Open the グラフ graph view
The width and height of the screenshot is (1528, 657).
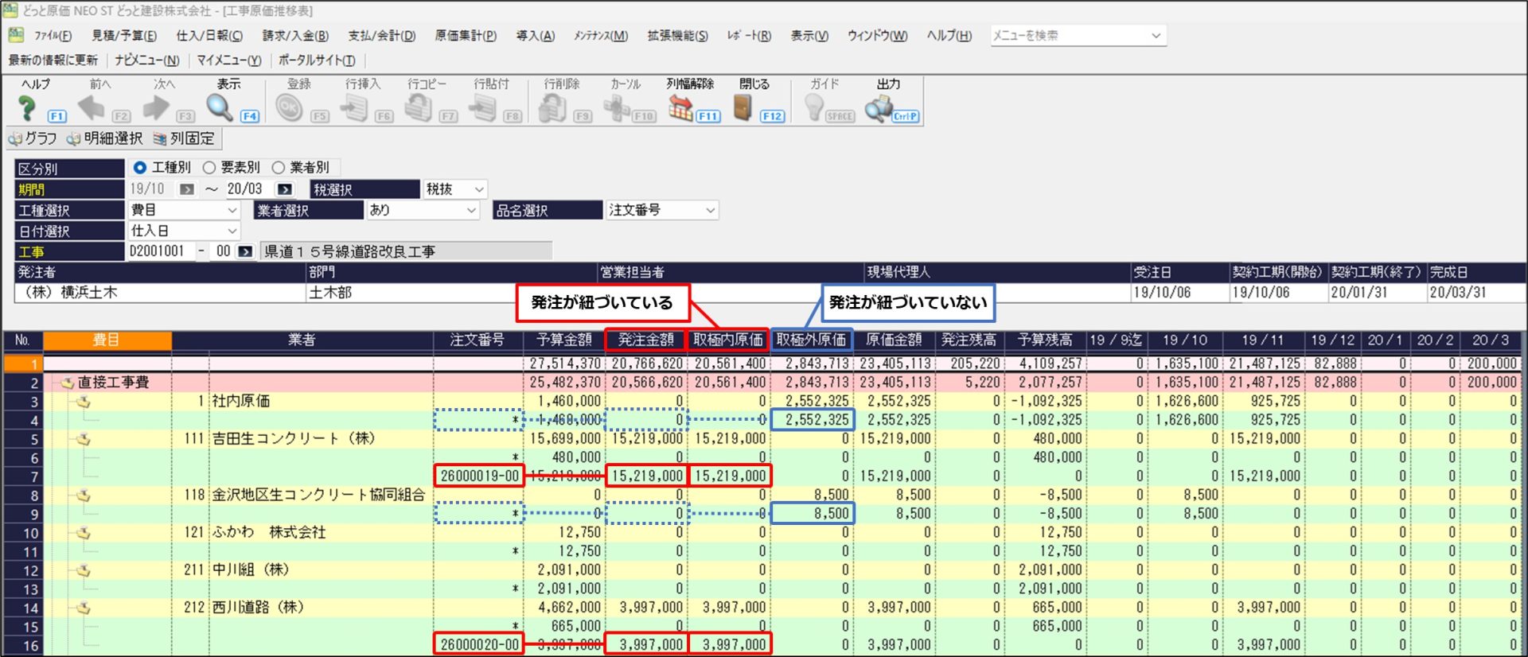tap(33, 138)
